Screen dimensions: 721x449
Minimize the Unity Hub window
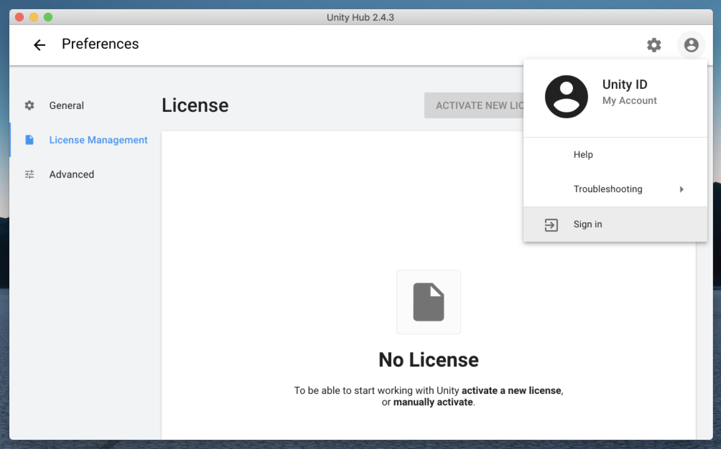point(34,17)
